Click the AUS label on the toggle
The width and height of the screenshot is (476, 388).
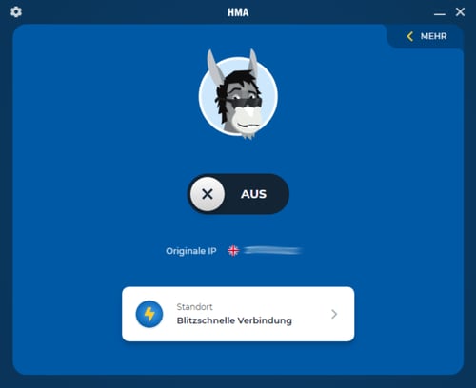pos(253,194)
